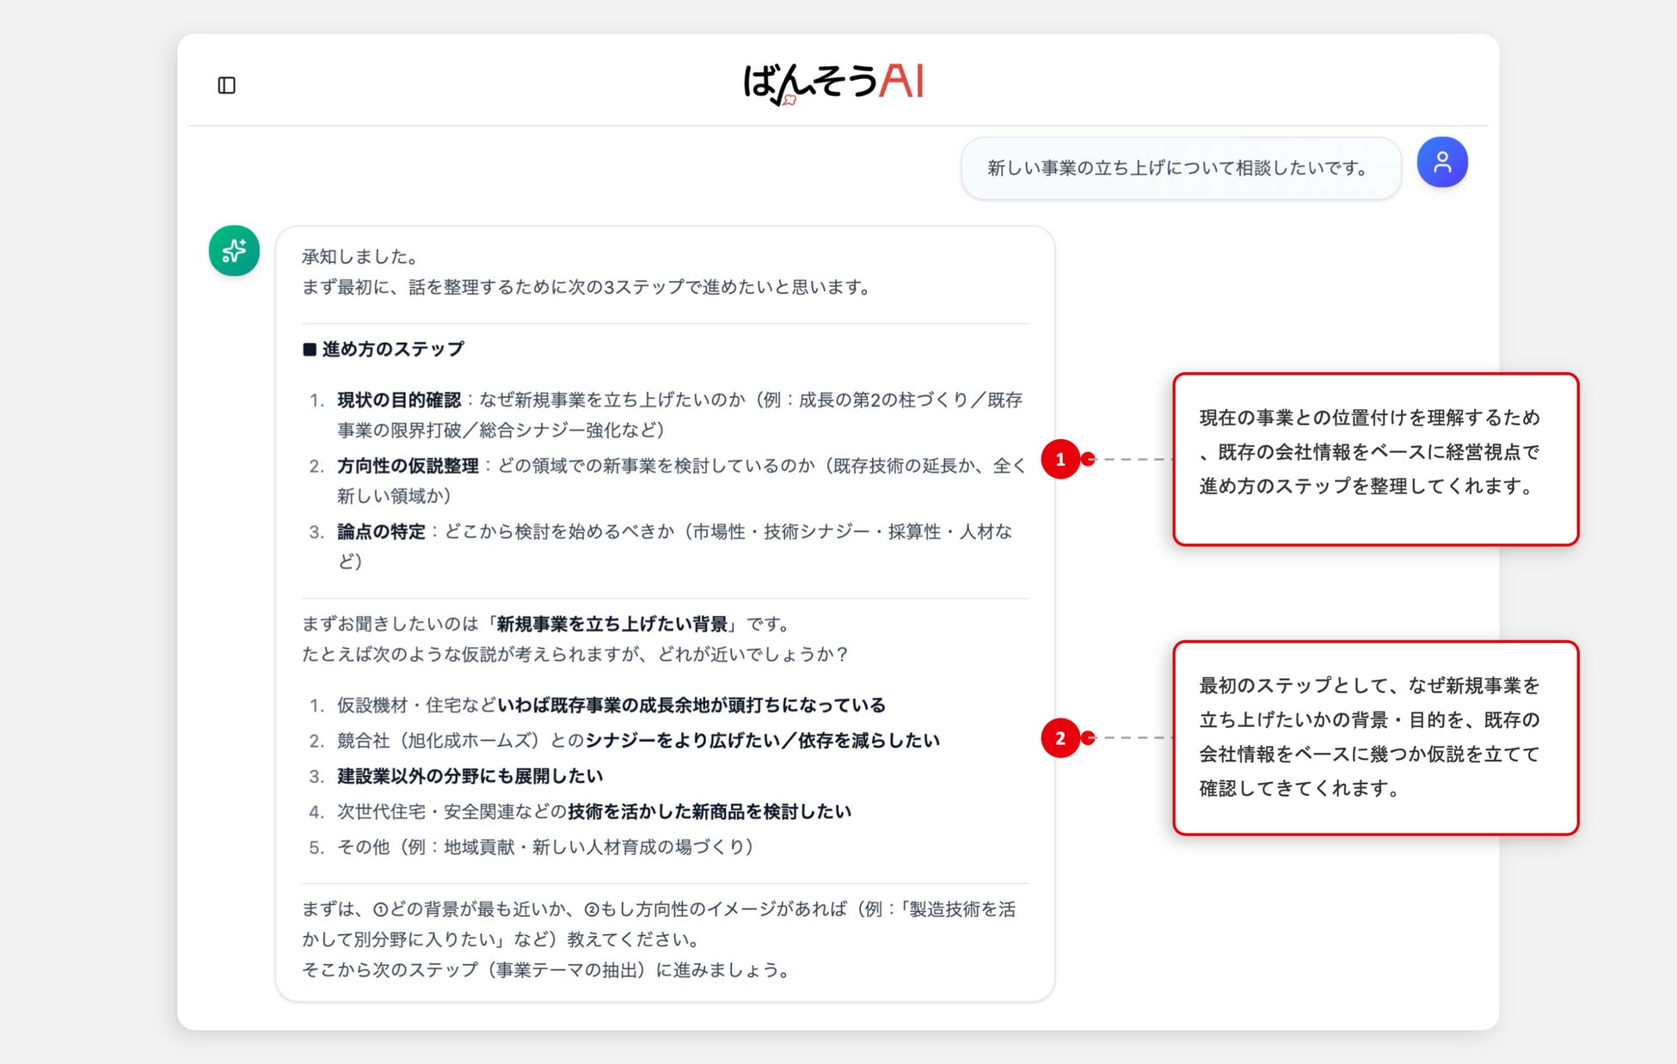This screenshot has width=1677, height=1064.
Task: Click red annotation marker number 1
Action: [x=1060, y=459]
